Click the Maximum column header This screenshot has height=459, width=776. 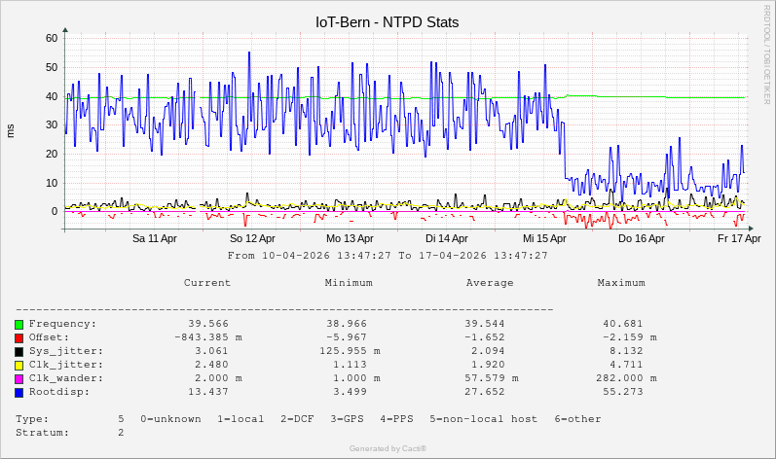click(x=621, y=283)
